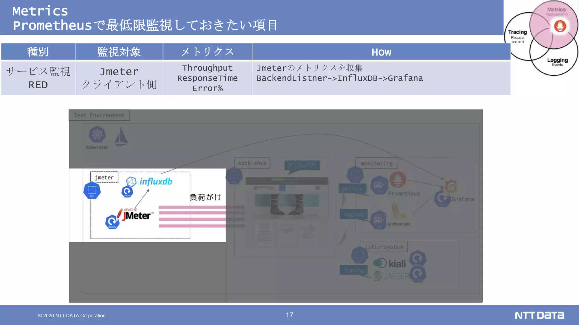Click the Test Environment label
579x325 pixels.
[99, 115]
